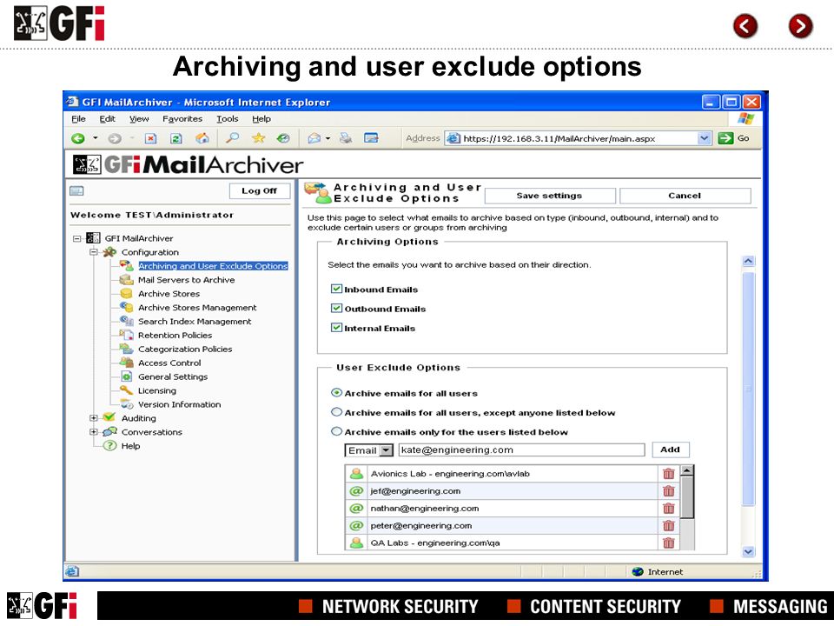Collapse the Configuration tree node
This screenshot has height=626, width=834.
pos(94,252)
